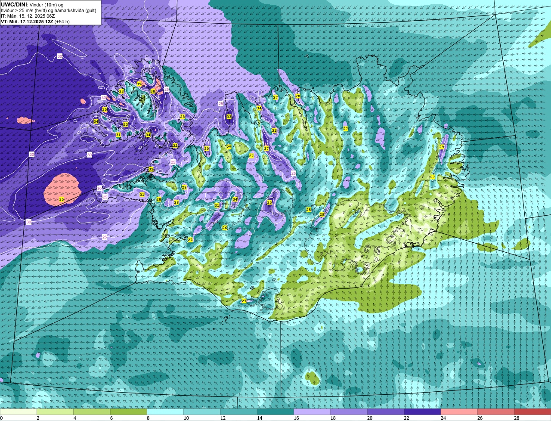Viewport: 551px width, 421px height.
Task: Click the yellow gust label '39' on the map
Action: 139,84
